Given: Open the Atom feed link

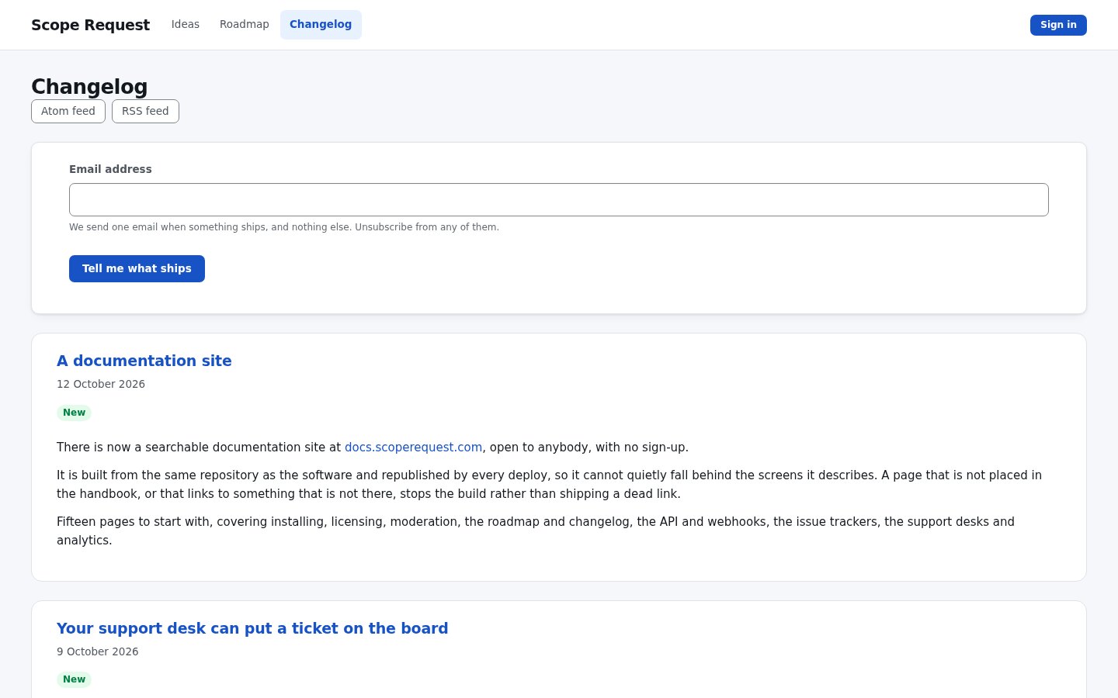Looking at the screenshot, I should [x=68, y=111].
